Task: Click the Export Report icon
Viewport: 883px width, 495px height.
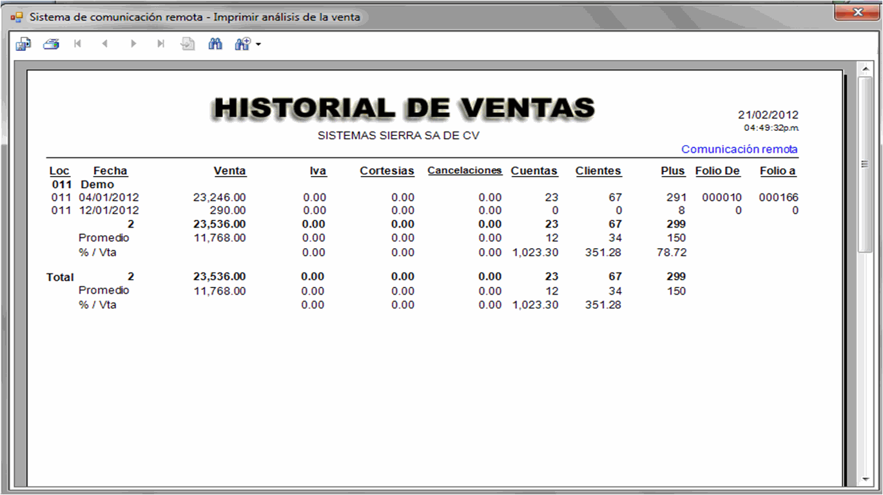Action: (x=24, y=44)
